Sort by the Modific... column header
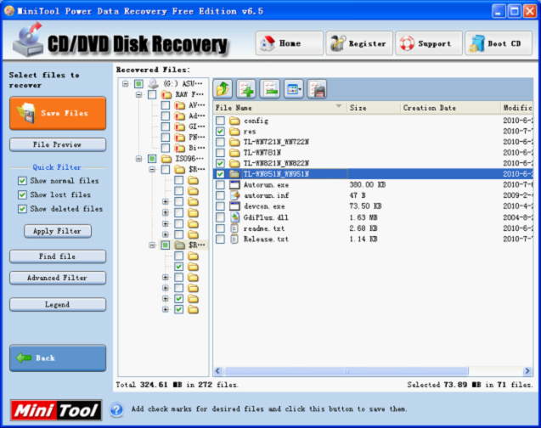541x428 pixels. click(516, 108)
